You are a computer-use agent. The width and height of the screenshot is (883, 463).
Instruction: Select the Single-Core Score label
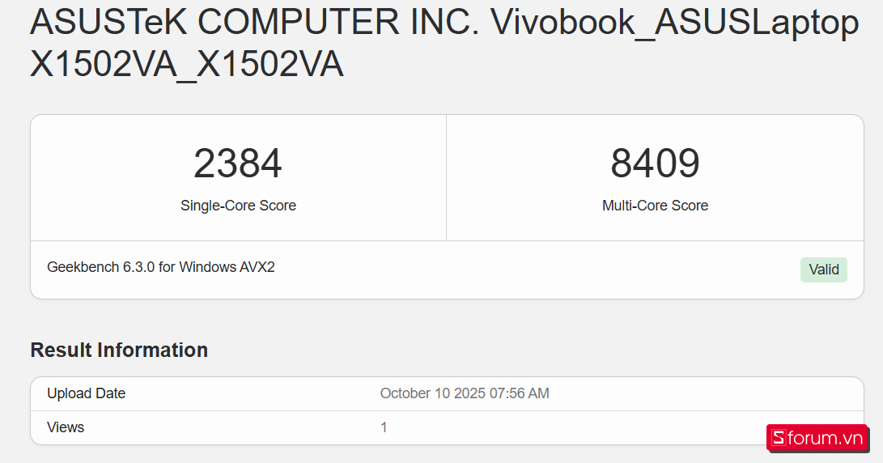click(238, 206)
